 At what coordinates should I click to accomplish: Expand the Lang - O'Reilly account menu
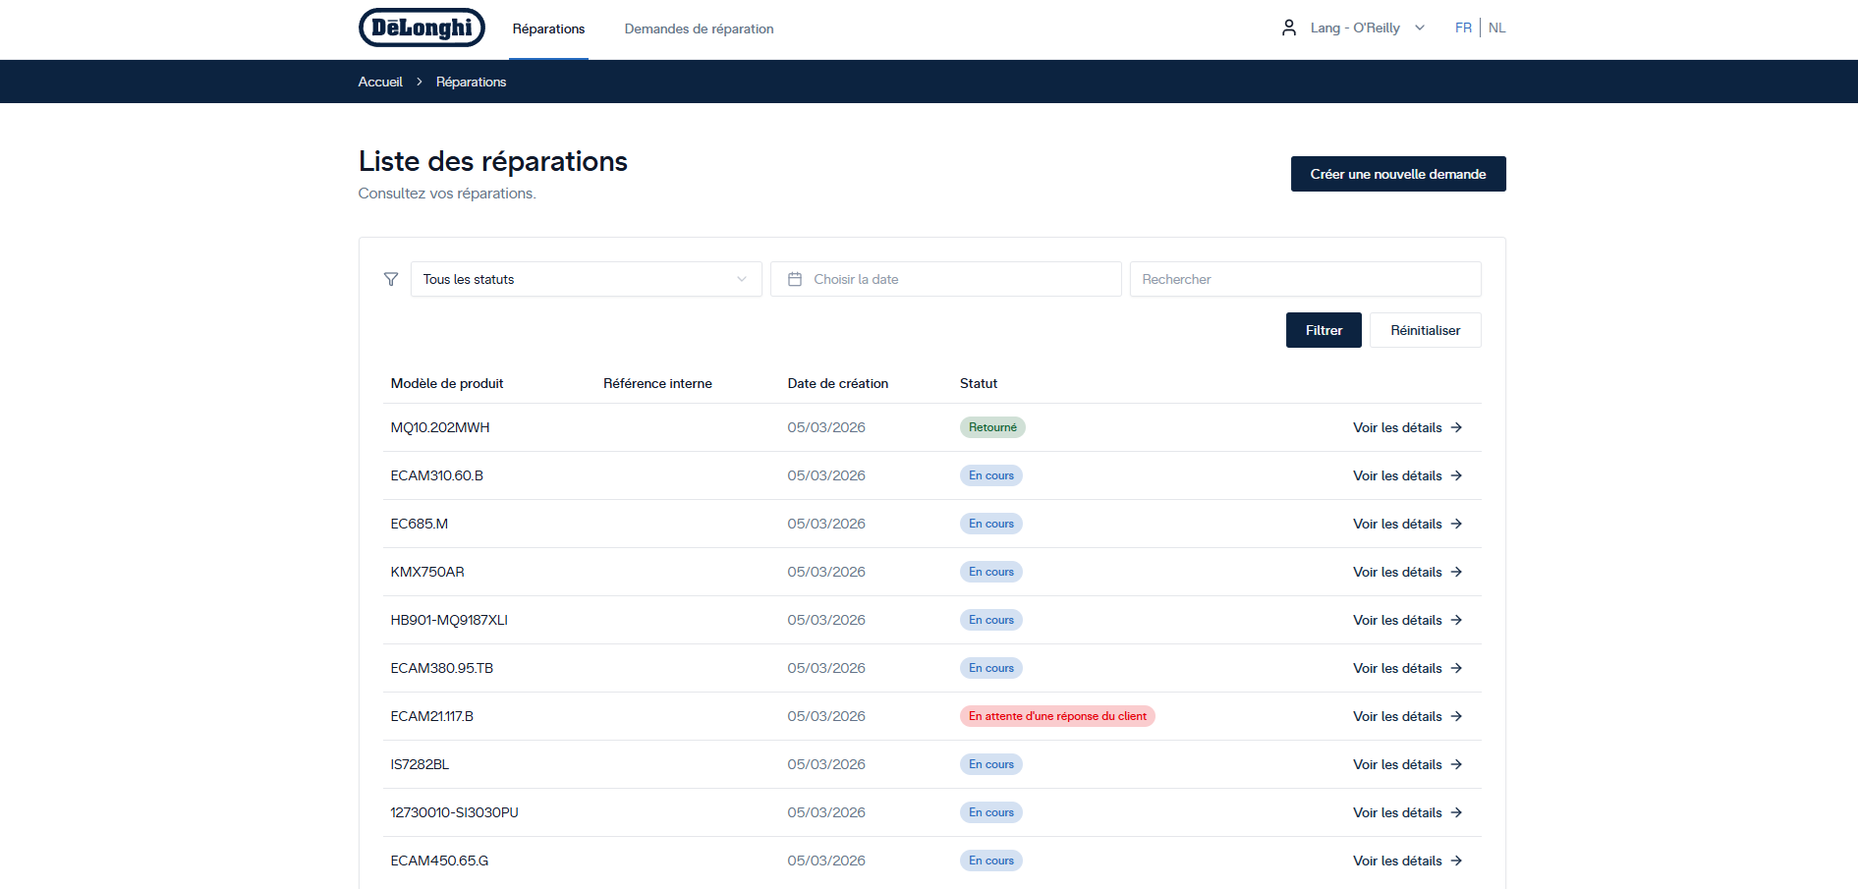[1367, 28]
